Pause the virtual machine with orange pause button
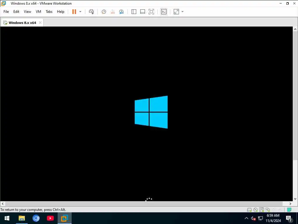Screen dimensions: 298x224 point(74,12)
